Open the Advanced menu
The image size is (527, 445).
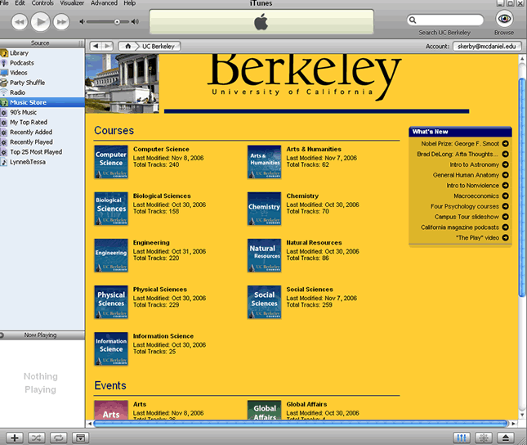(104, 4)
